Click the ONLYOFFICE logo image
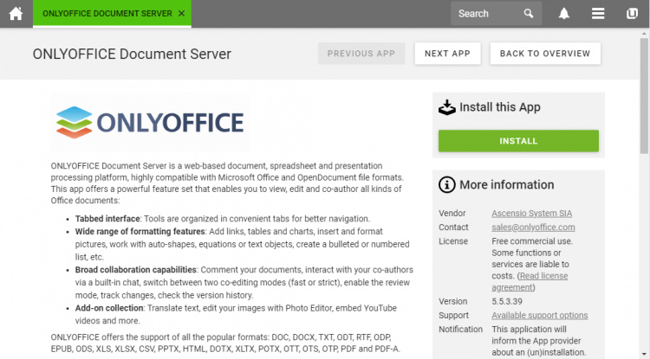The height and width of the screenshot is (359, 650). [149, 123]
